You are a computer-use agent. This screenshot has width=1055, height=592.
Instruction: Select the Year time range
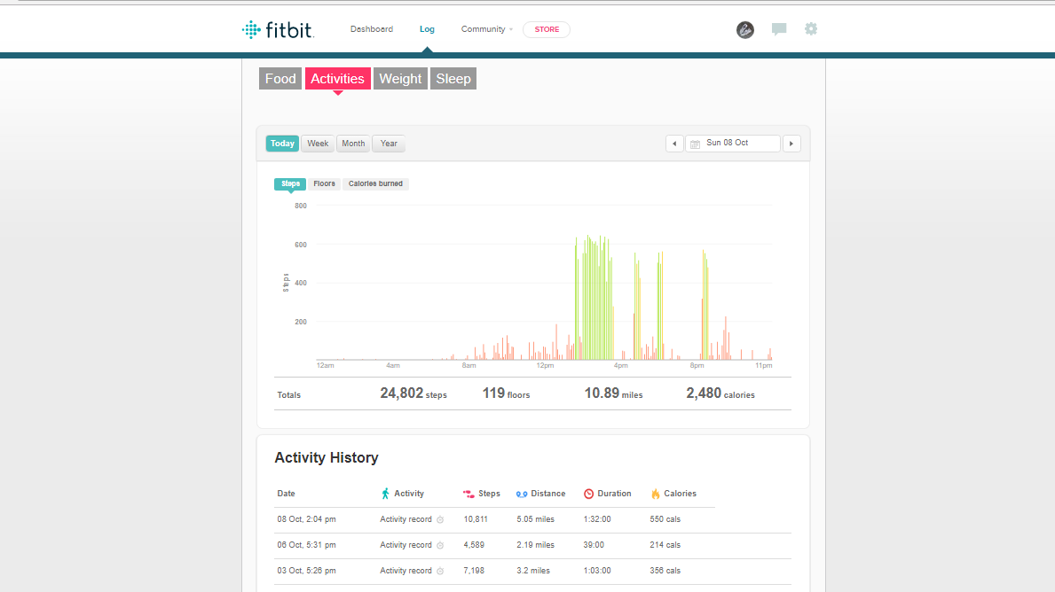point(389,144)
